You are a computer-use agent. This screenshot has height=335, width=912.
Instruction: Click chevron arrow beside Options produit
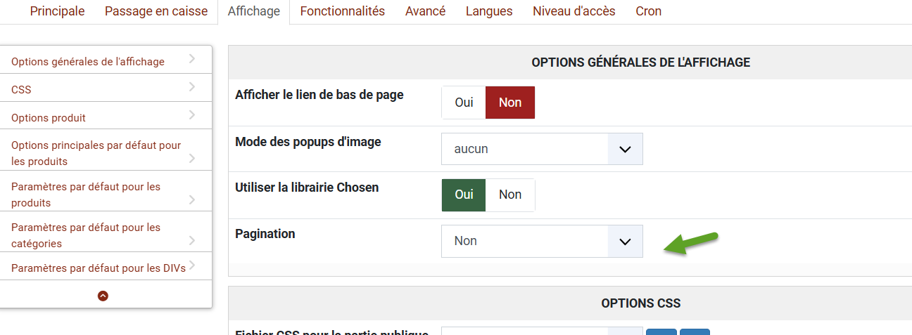(192, 114)
